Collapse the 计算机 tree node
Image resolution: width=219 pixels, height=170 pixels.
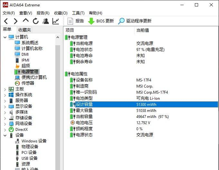pyautogui.click(x=5, y=37)
